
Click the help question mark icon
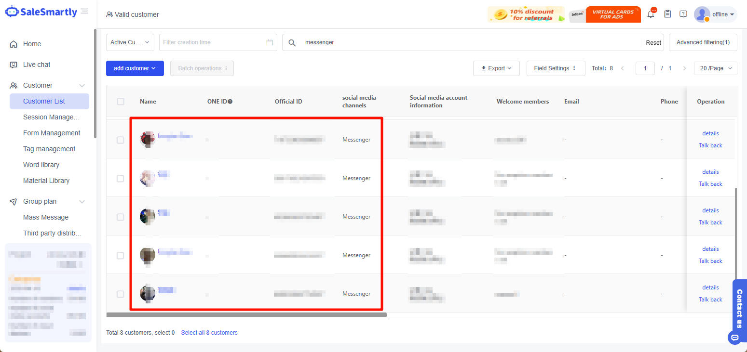(683, 14)
